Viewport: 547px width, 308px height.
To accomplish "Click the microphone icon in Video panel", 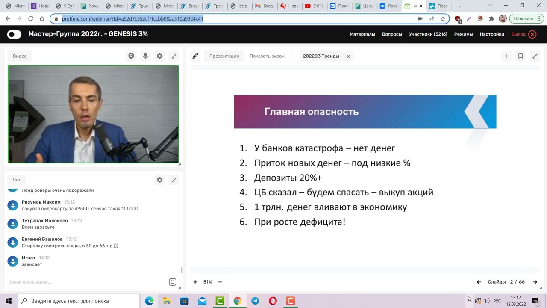I will 145,56.
